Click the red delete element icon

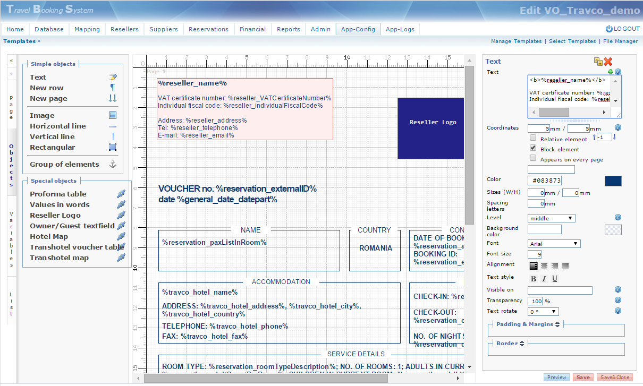click(x=608, y=62)
